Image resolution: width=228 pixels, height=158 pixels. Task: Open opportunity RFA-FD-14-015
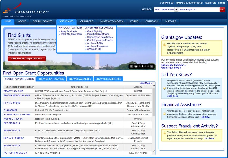coord(12,145)
